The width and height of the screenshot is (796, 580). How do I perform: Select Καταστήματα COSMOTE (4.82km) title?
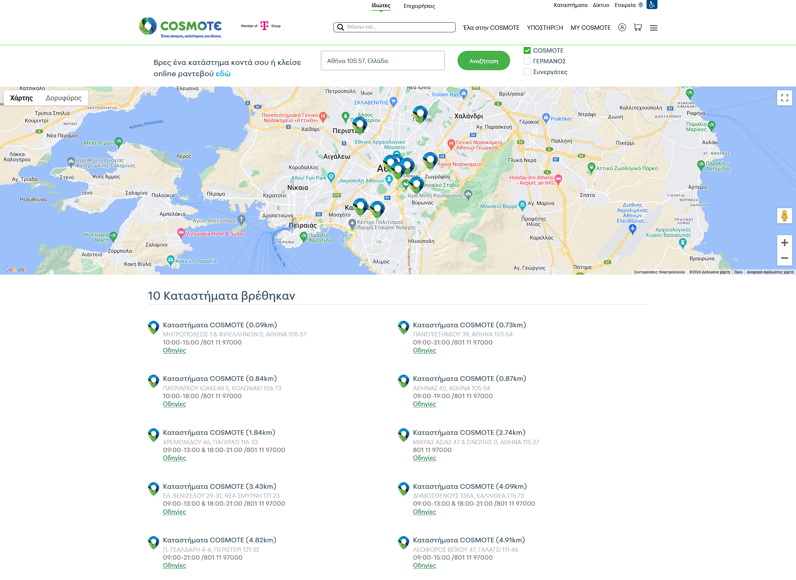[219, 540]
